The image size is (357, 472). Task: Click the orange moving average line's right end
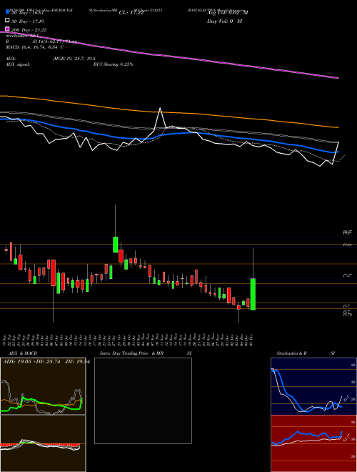[x=338, y=127]
